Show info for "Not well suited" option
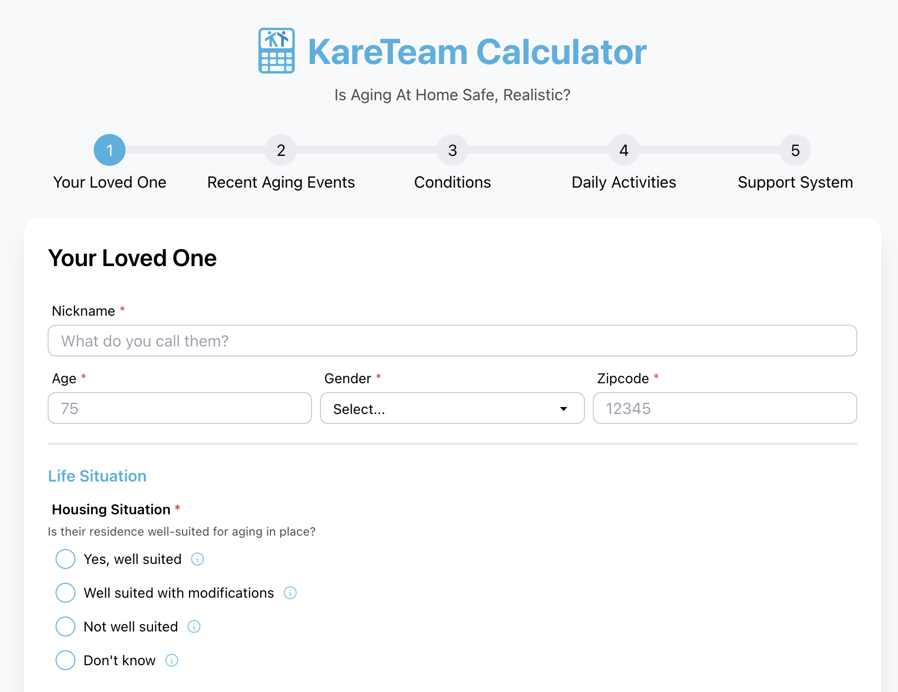Image resolution: width=898 pixels, height=692 pixels. tap(194, 626)
